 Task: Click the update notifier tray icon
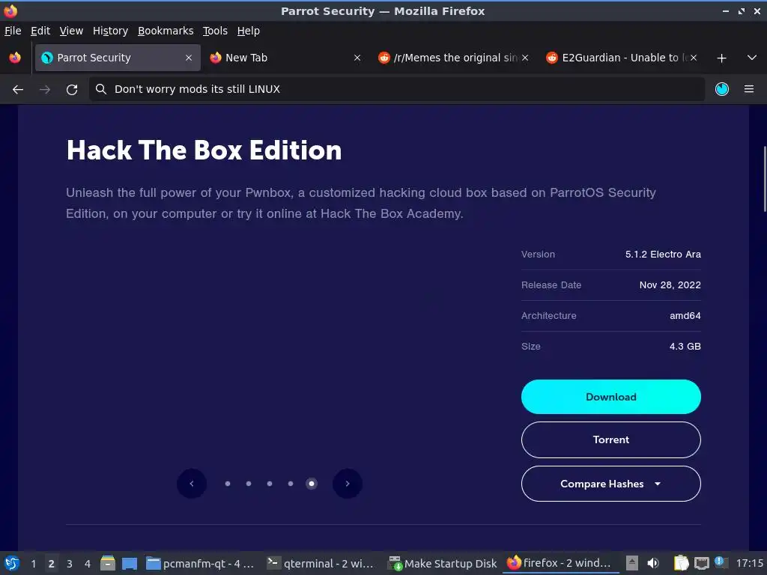721,562
